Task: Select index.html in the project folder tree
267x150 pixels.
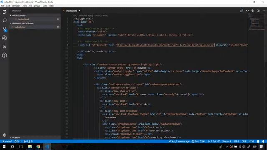Action: [35, 27]
